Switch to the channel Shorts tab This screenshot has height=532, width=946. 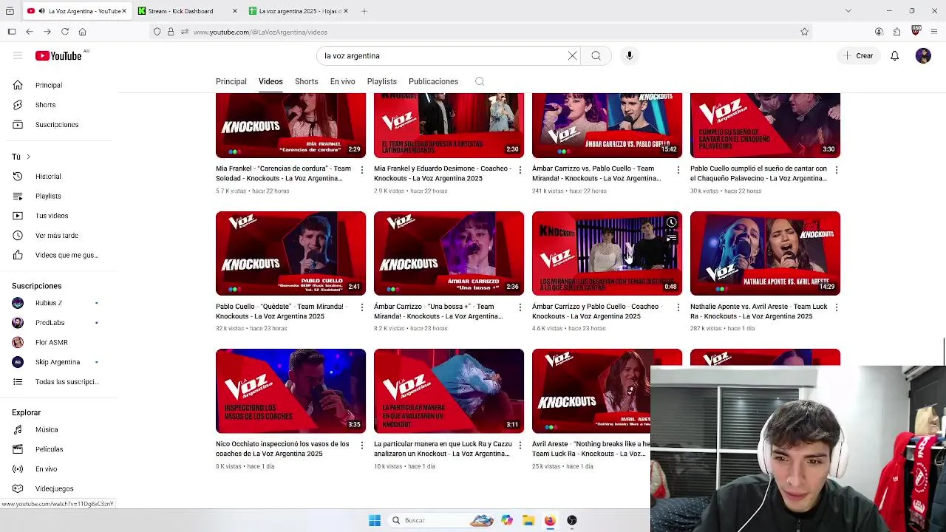(306, 81)
